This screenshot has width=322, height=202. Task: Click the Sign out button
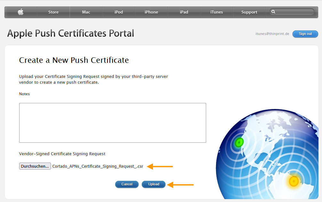coord(305,34)
